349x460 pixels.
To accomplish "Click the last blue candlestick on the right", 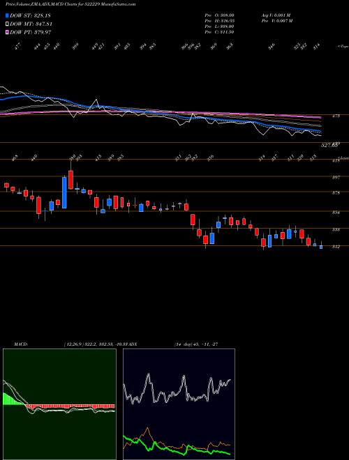I will click(321, 247).
